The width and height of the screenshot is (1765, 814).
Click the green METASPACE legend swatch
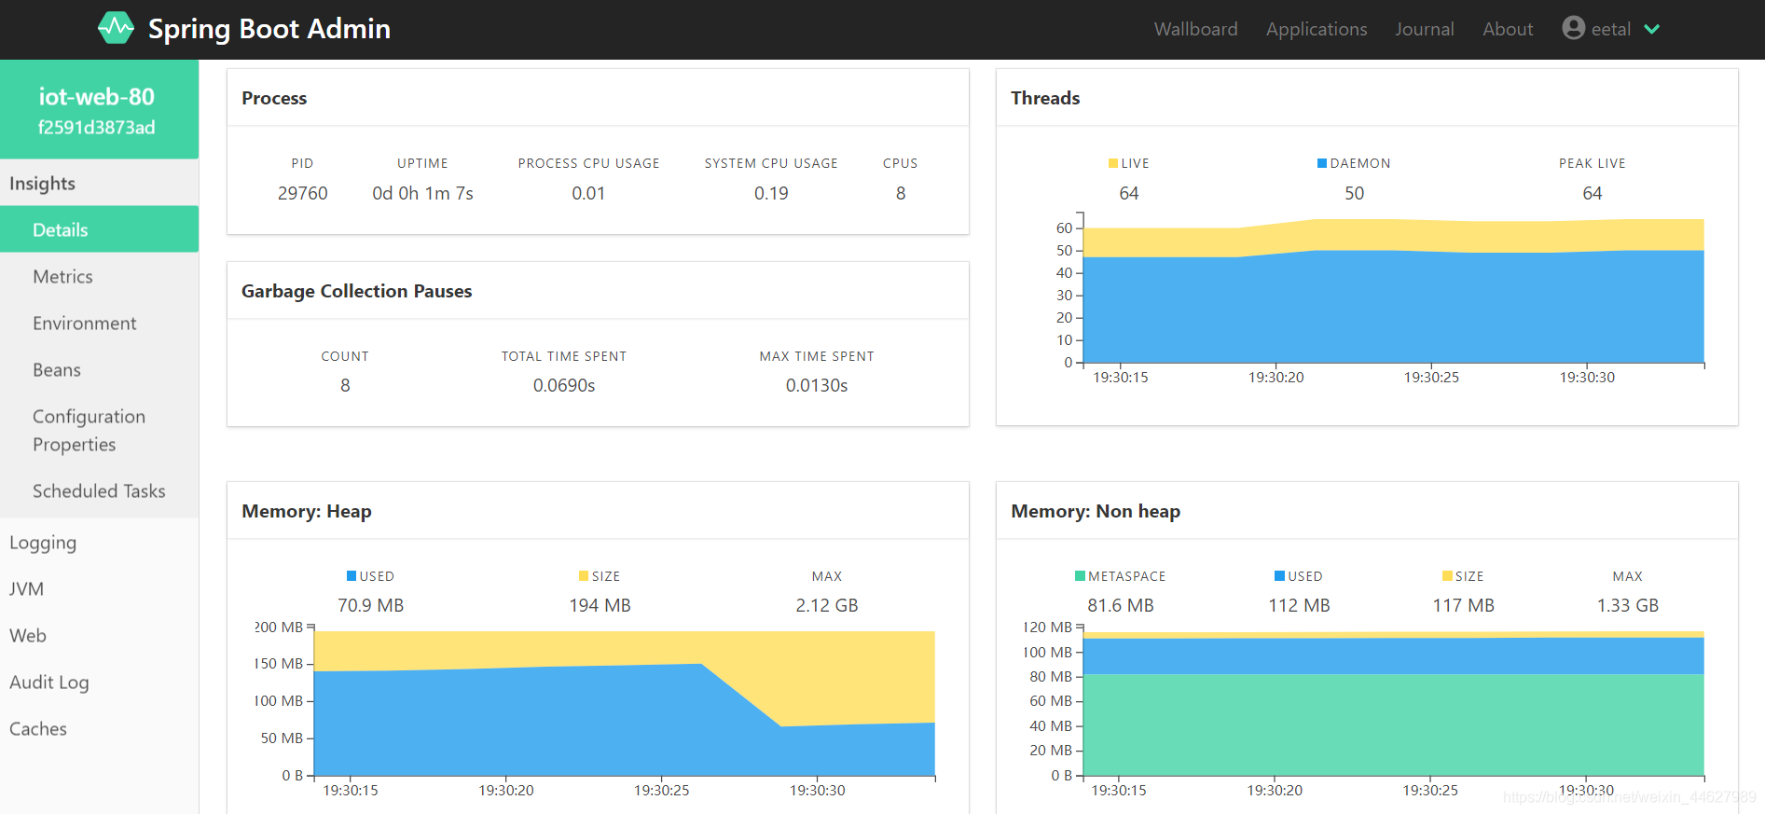click(1080, 576)
